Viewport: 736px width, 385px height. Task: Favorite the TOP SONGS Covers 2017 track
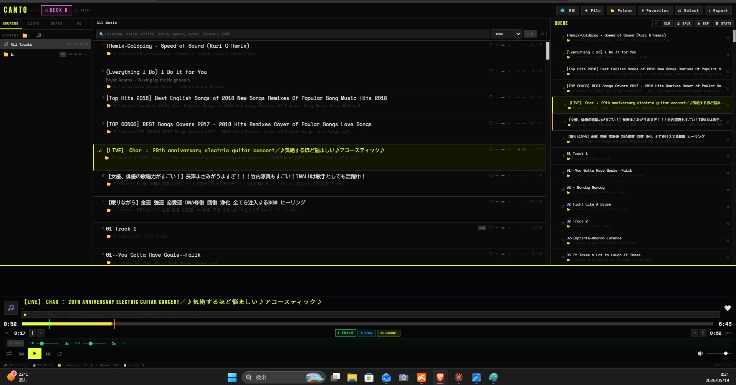point(491,123)
